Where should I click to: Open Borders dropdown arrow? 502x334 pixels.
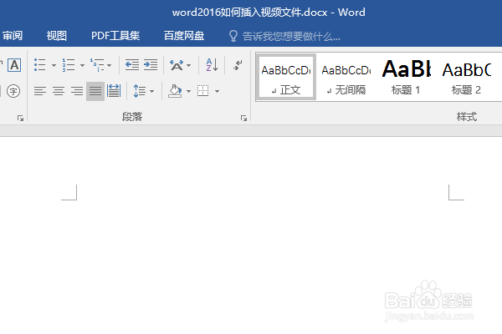click(217, 91)
